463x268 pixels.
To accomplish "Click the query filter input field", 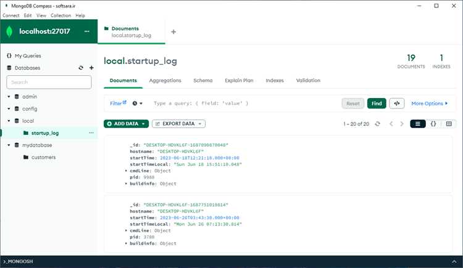I will [x=245, y=104].
